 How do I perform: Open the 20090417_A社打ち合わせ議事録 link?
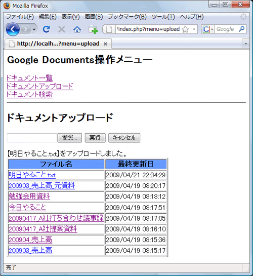(56, 218)
